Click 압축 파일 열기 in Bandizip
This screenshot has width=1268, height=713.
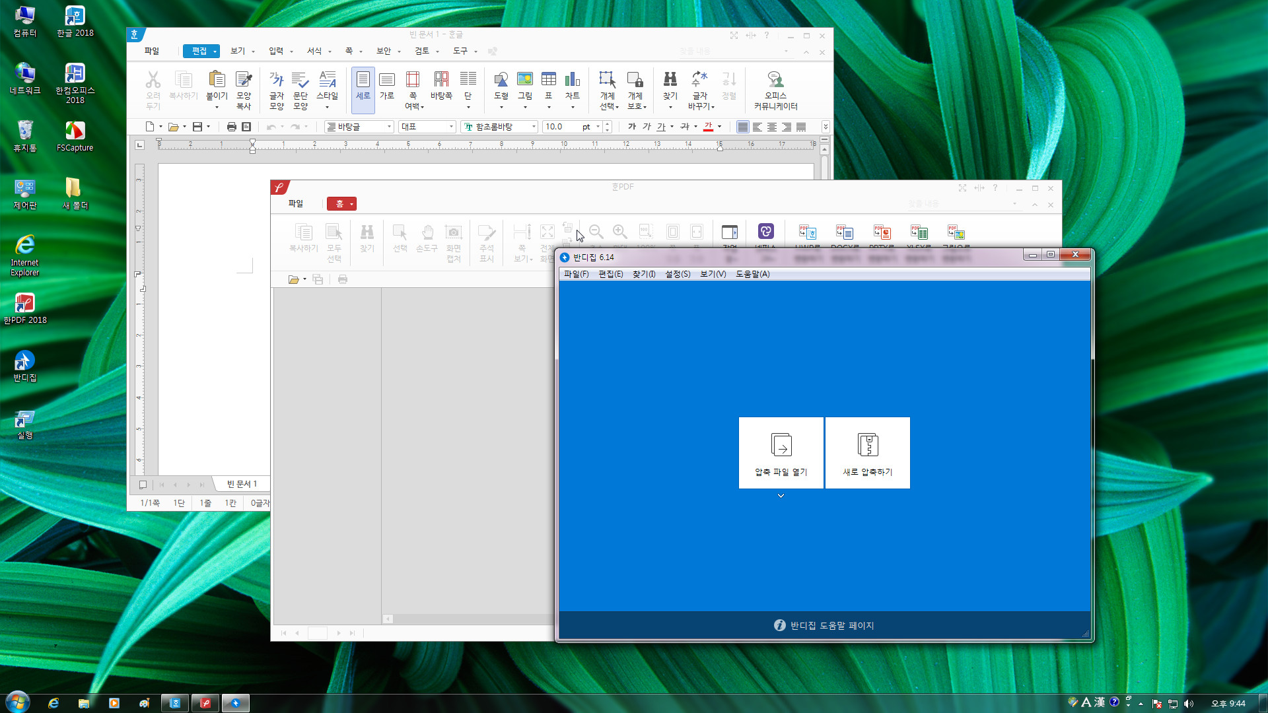(781, 453)
